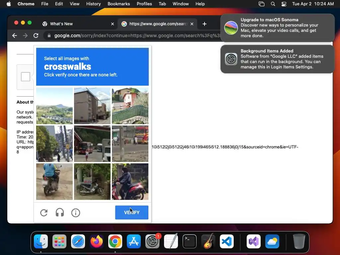Viewport: 340px width, 255px height.
Task: Open Visual Studio Code from the Dock
Action: coord(226,241)
